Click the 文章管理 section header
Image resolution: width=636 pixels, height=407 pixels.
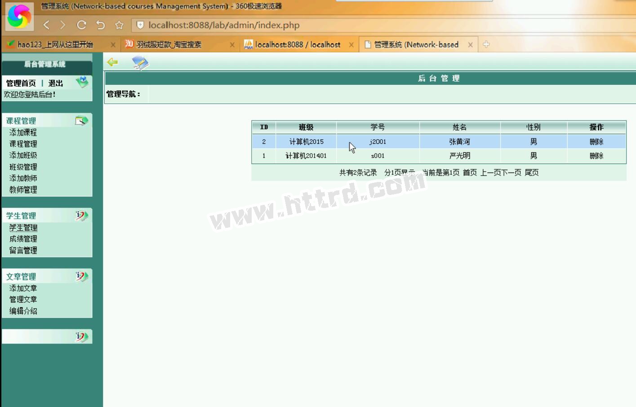coord(21,277)
